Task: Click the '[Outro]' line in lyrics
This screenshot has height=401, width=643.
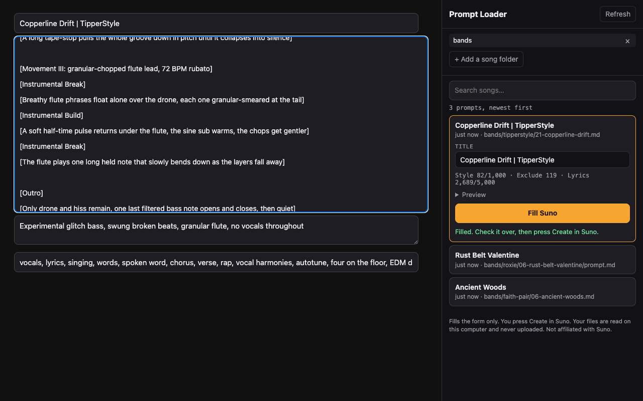Action: point(32,193)
